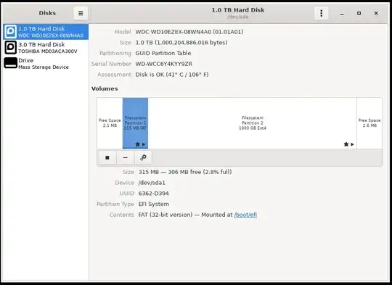Maximize the Disks window
The width and height of the screenshot is (392, 285).
coord(359,13)
